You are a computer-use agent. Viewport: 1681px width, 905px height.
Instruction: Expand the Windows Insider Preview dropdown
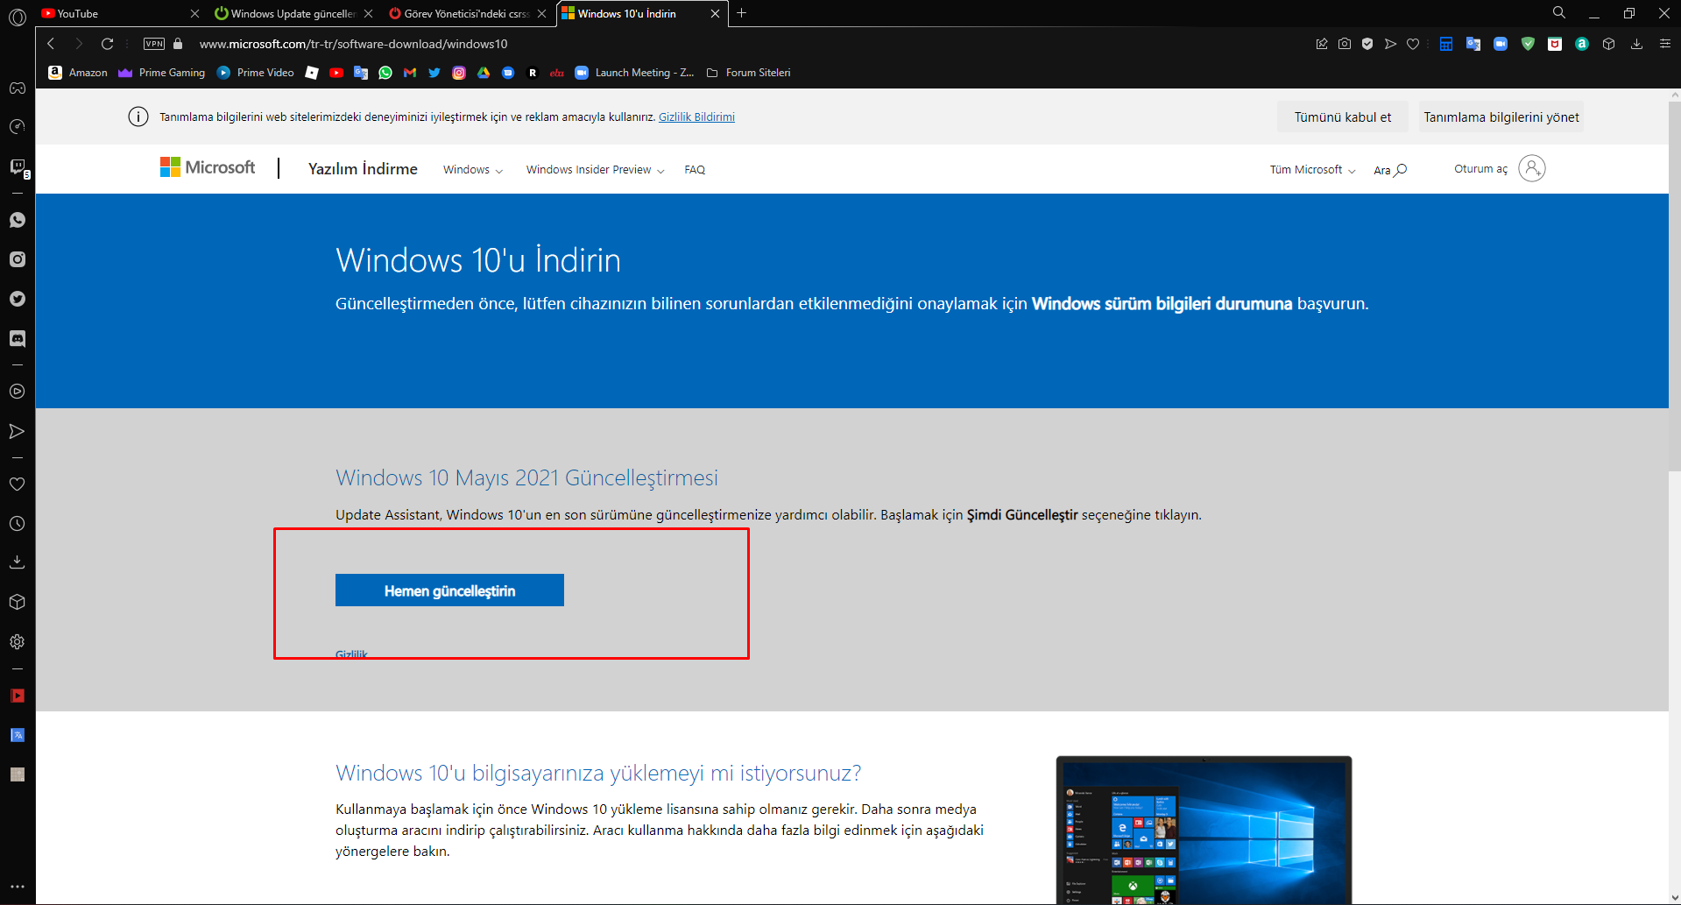point(596,170)
